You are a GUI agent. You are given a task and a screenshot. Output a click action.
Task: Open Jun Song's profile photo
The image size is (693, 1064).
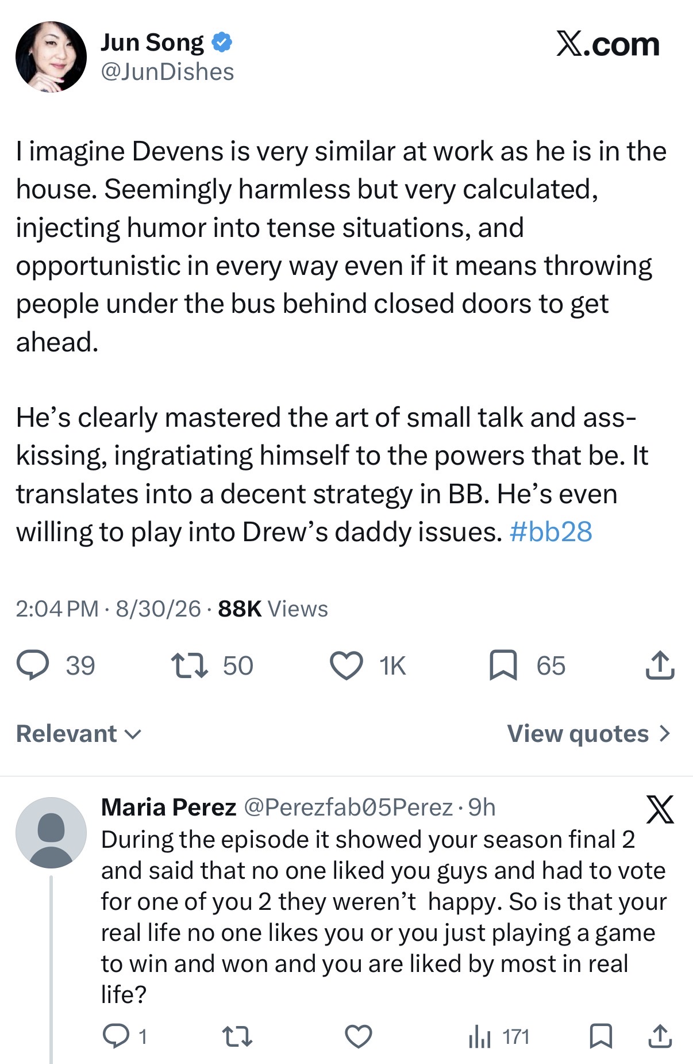coord(51,57)
